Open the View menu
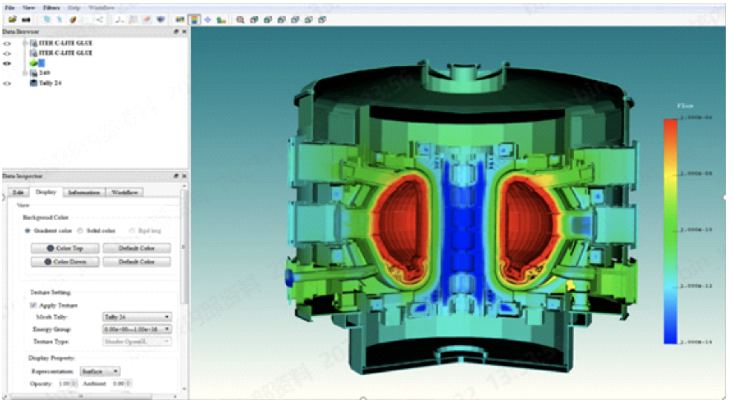Screen dimensions: 733x407 point(28,8)
